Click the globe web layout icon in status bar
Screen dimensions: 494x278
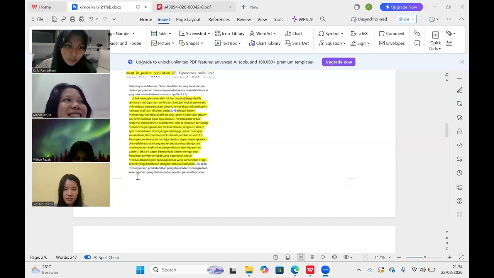pyautogui.click(x=335, y=257)
